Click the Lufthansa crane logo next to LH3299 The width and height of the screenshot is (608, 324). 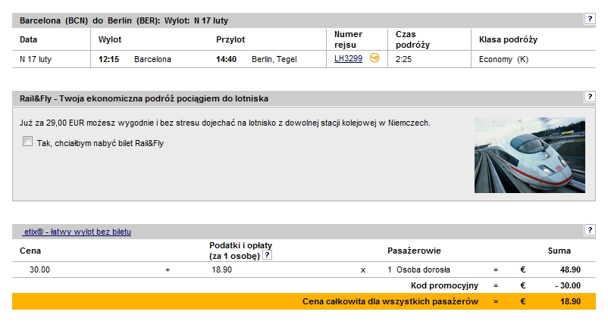pos(375,58)
